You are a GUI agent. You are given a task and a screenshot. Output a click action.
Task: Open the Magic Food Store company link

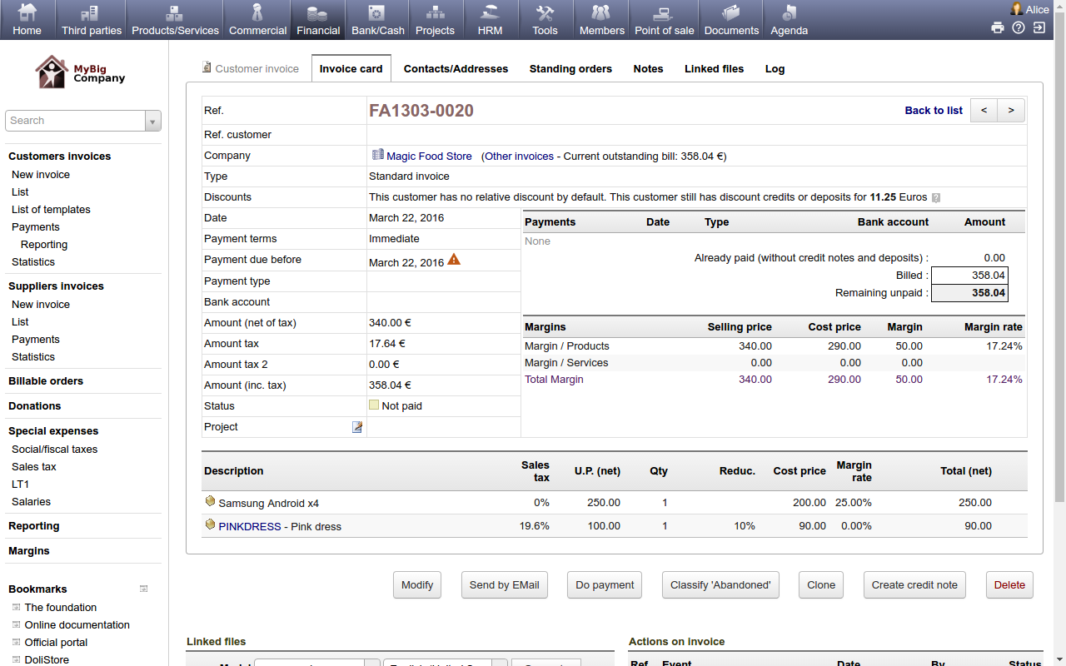click(x=429, y=157)
